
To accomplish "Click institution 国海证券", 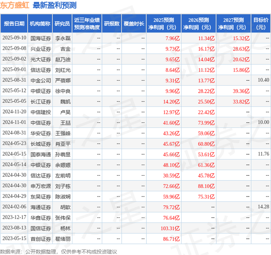I will click(41, 38).
